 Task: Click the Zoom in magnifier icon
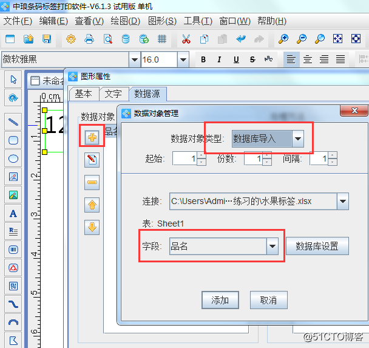(x=283, y=39)
